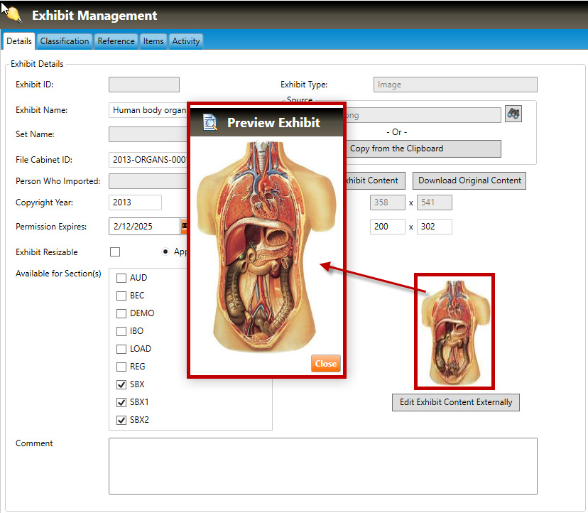The height and width of the screenshot is (513, 588).
Task: Click the lightbulb icon in the title bar
Action: [13, 14]
